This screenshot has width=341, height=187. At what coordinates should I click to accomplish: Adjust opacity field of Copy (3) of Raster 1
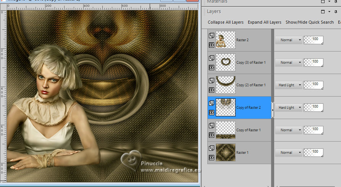pos(314,63)
